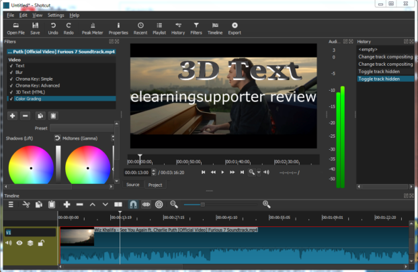Click the Peak Meter toolbar icon
This screenshot has height=272, width=418.
click(x=92, y=28)
